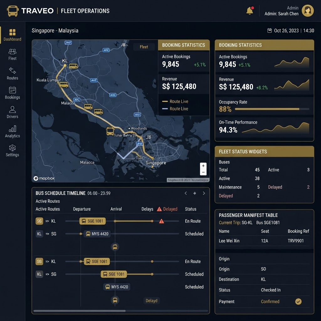Click seat value 12A
Screen dimensions: 321x321
pyautogui.click(x=265, y=241)
